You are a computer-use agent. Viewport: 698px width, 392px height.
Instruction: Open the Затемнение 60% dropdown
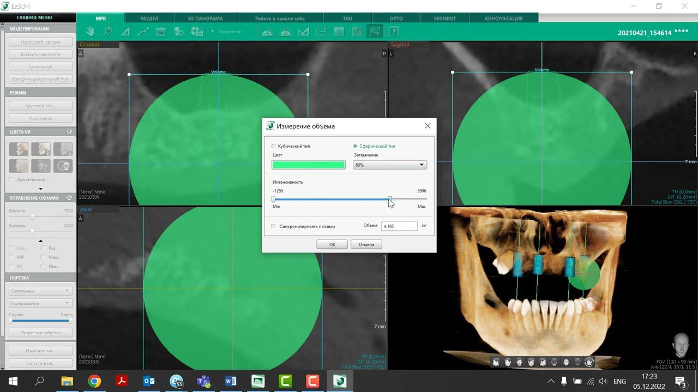[x=389, y=164]
